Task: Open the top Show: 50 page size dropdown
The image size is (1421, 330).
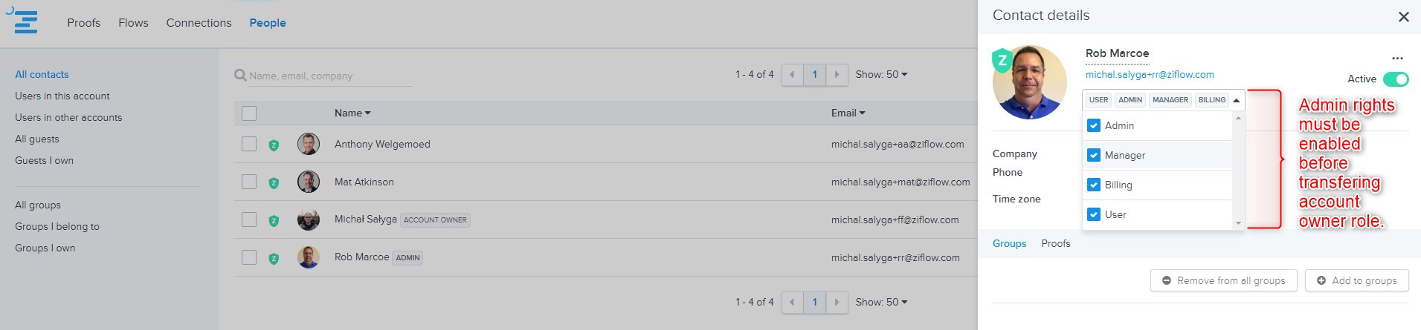Action: pos(881,74)
